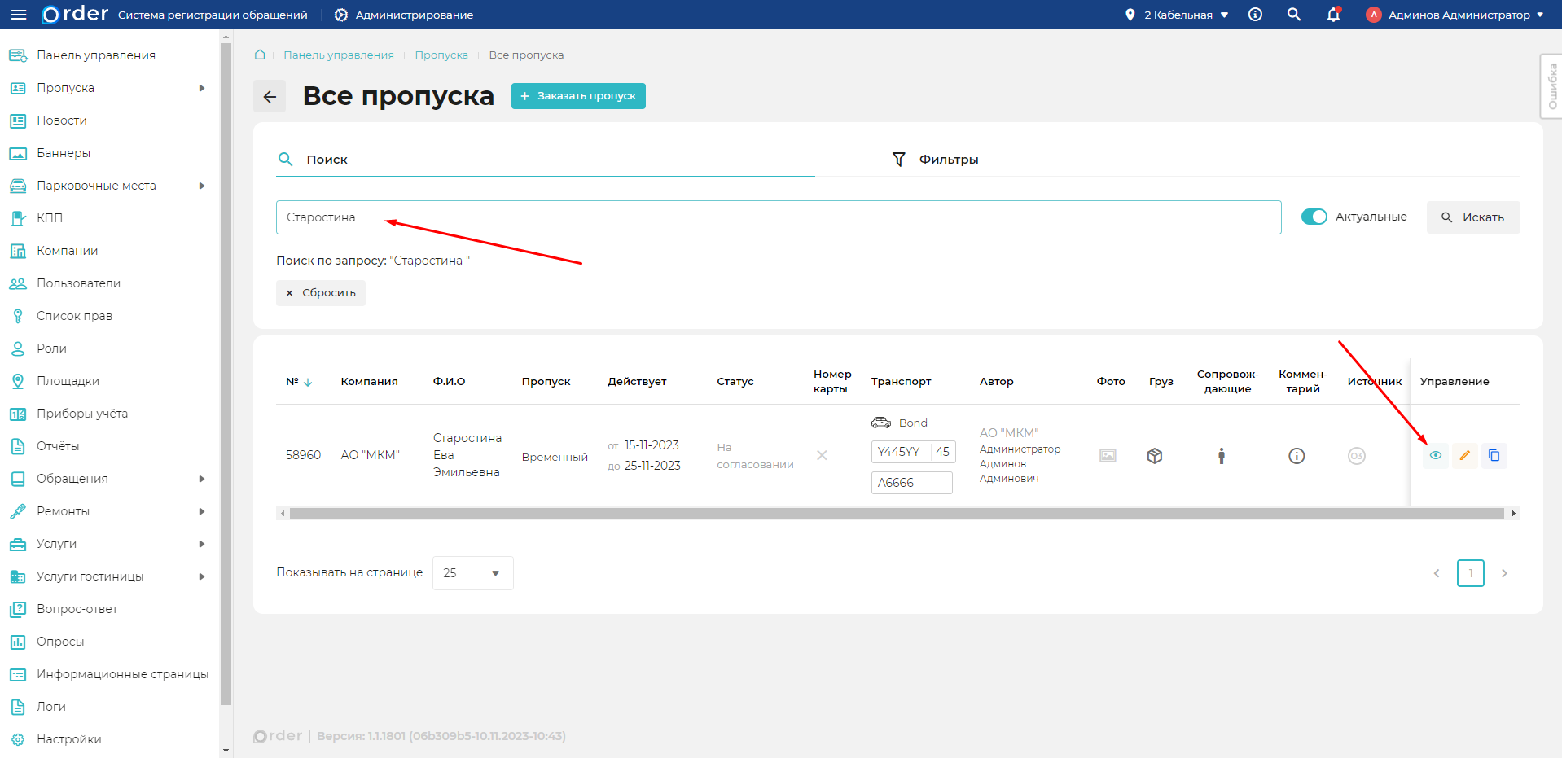The image size is (1562, 758).
Task: Click the magnifier icon in top bar
Action: 1293,15
